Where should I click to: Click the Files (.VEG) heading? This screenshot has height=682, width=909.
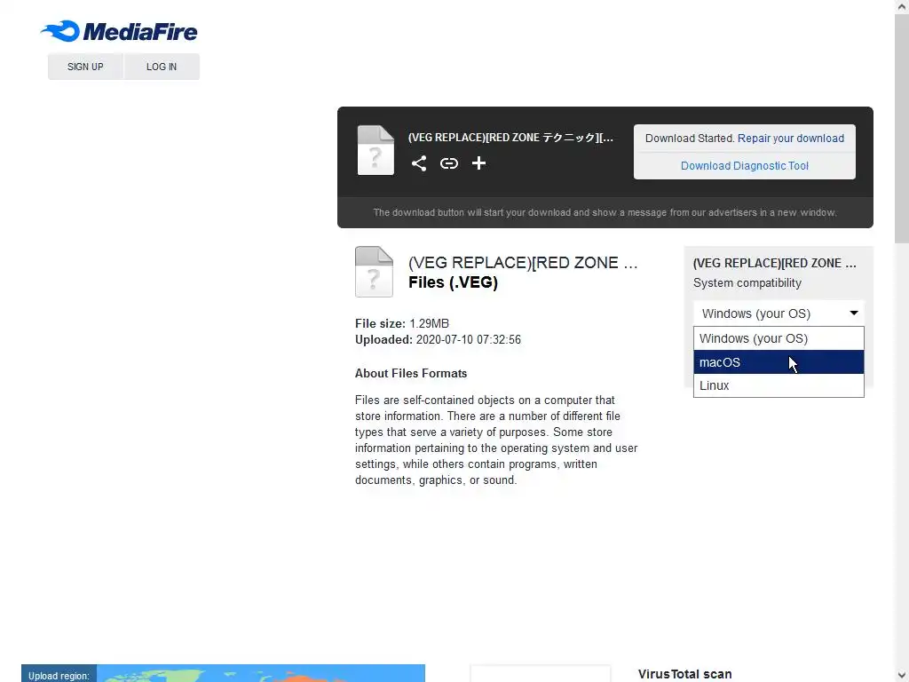coord(453,282)
